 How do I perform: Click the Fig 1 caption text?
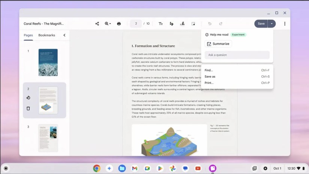pyautogui.click(x=219, y=128)
